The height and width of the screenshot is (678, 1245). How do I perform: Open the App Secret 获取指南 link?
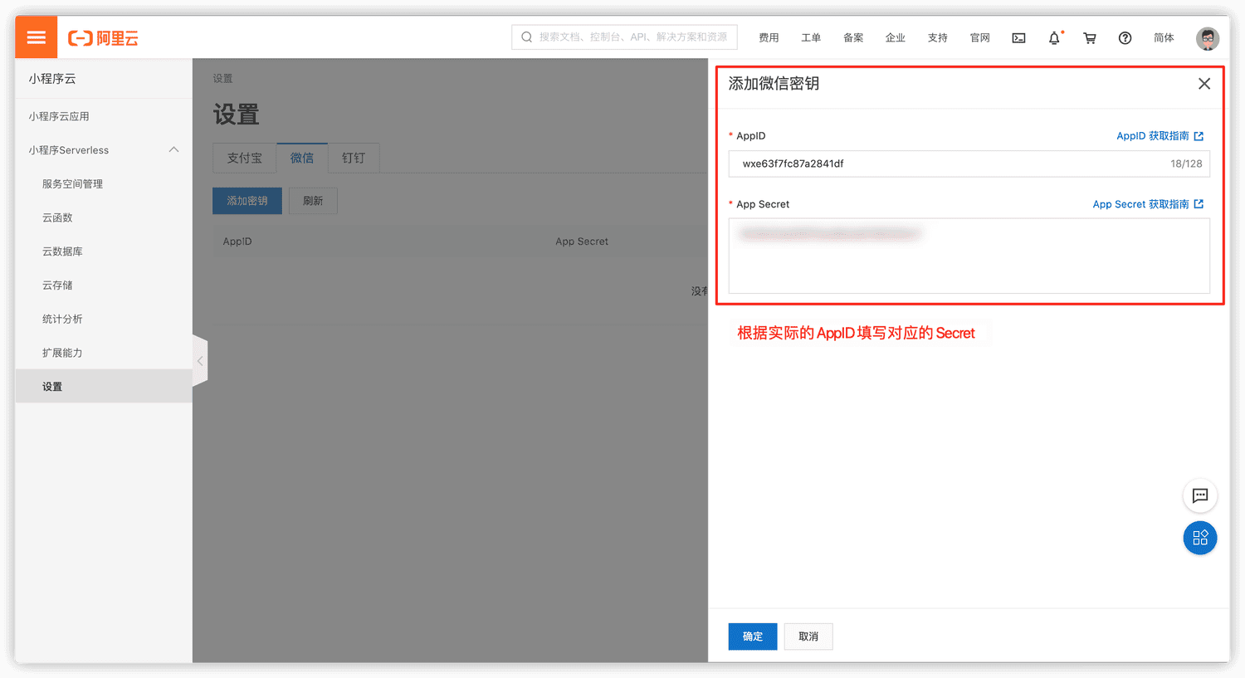coord(1140,204)
